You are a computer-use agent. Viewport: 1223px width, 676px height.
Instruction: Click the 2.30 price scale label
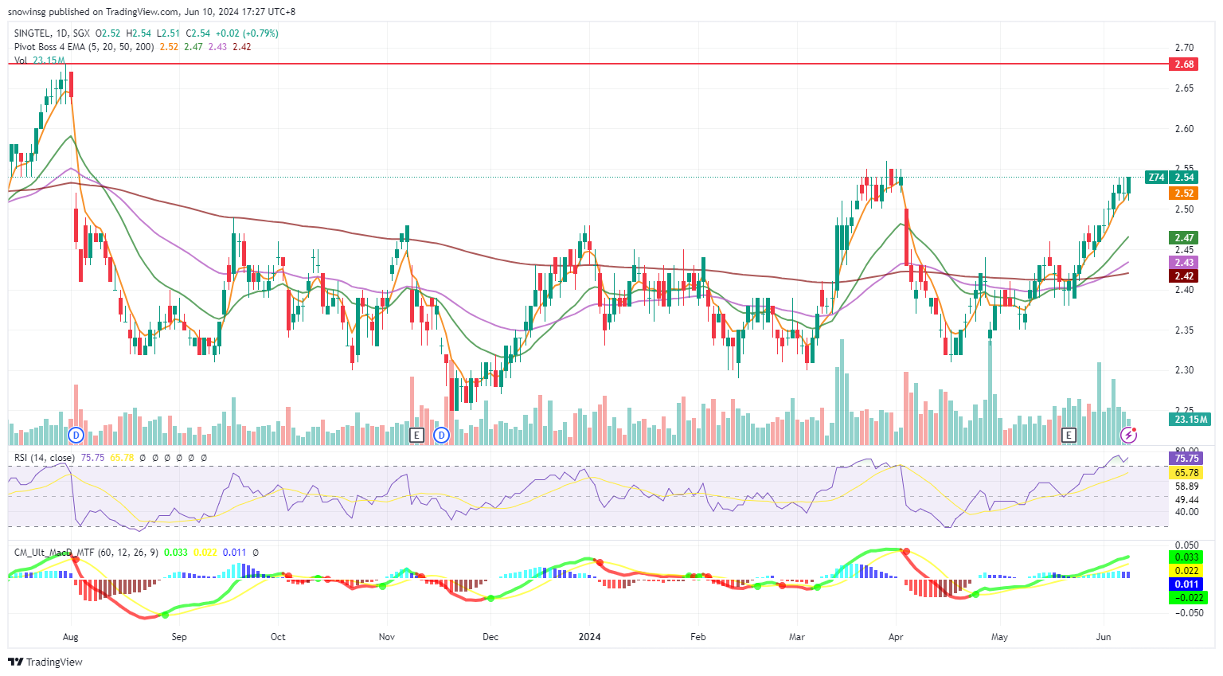pos(1184,370)
